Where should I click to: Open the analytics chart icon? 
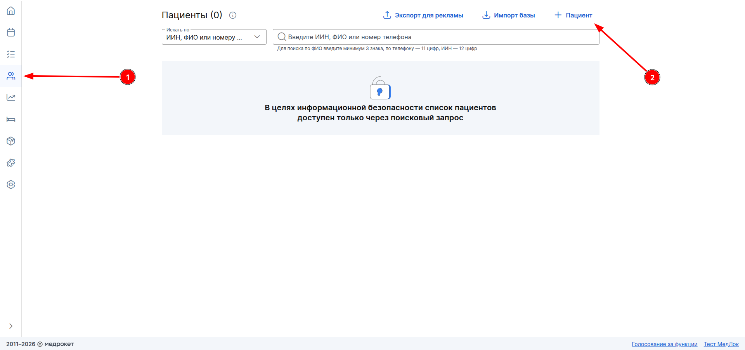11,97
